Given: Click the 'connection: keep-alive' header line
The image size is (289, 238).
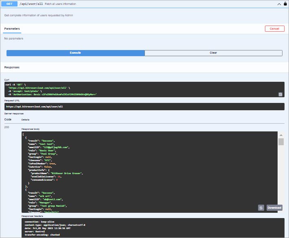Looking at the screenshot, I should click(39, 222).
